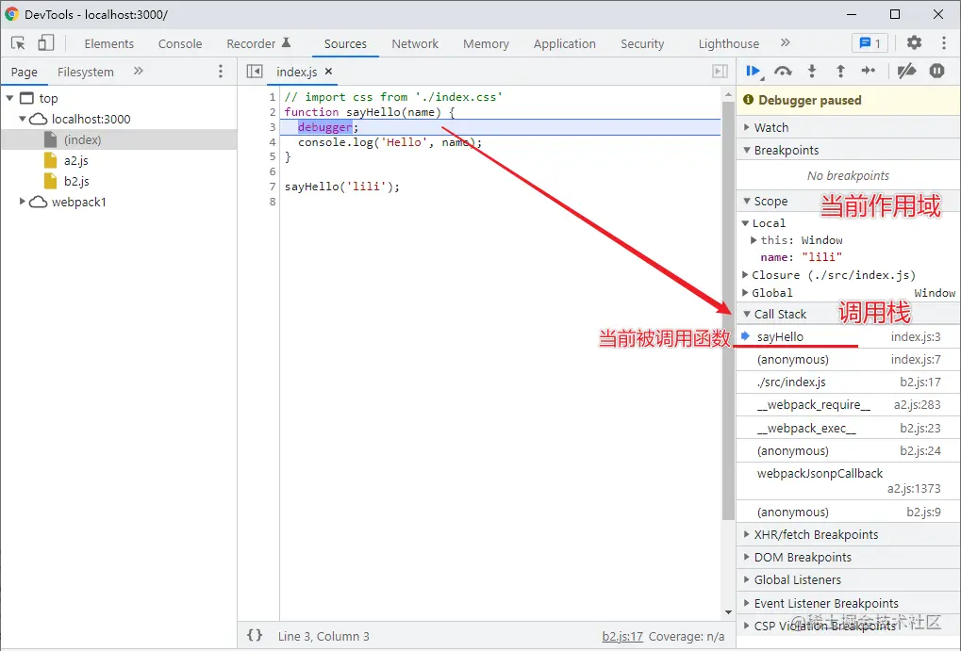Open the b2.js:17 source link
Image resolution: width=961 pixels, height=651 pixels.
[x=622, y=636]
